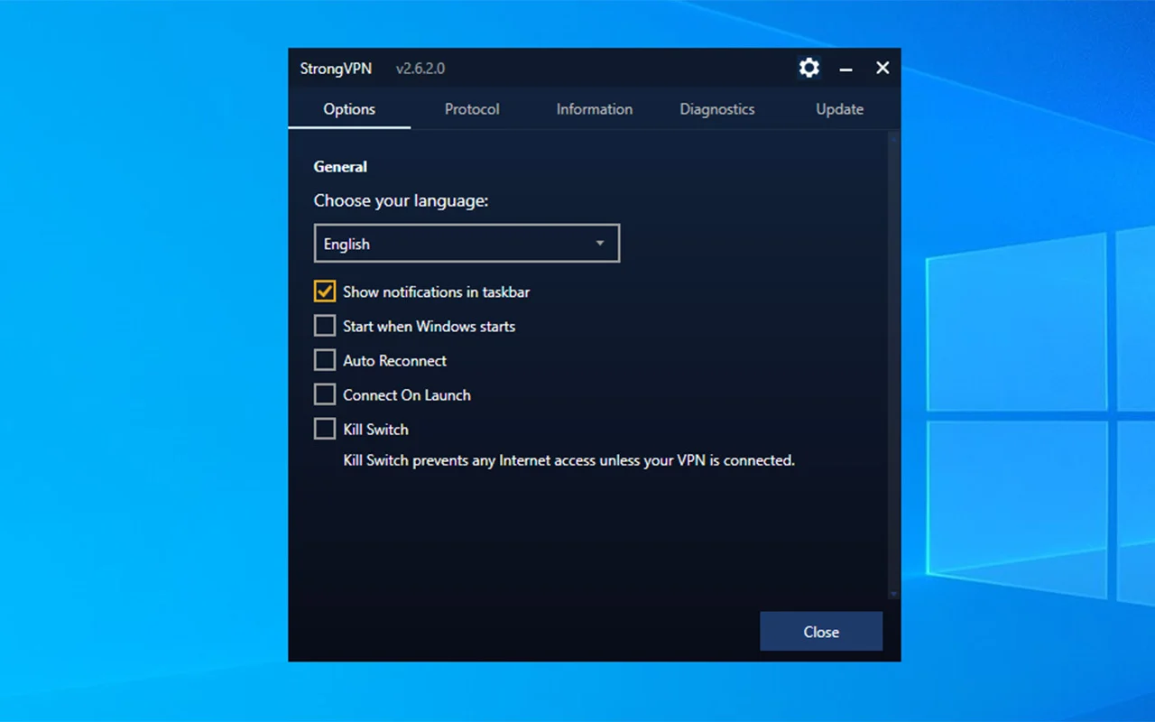Enable Start when Windows starts
Screen dimensions: 1155x722
pyautogui.click(x=325, y=326)
